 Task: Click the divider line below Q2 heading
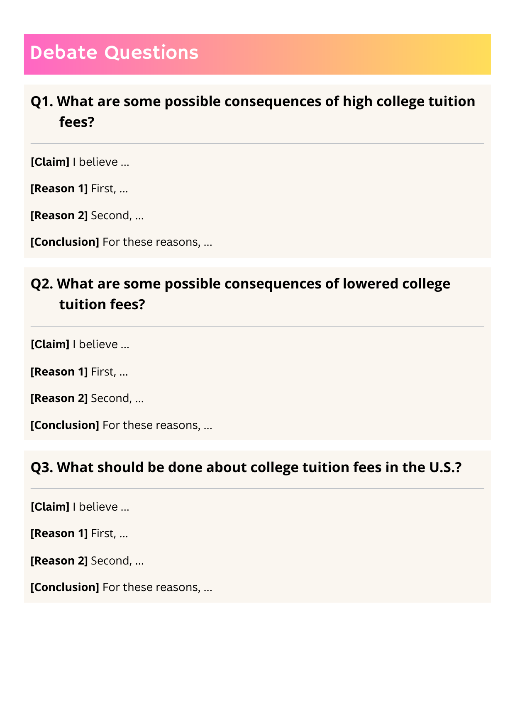(257, 327)
